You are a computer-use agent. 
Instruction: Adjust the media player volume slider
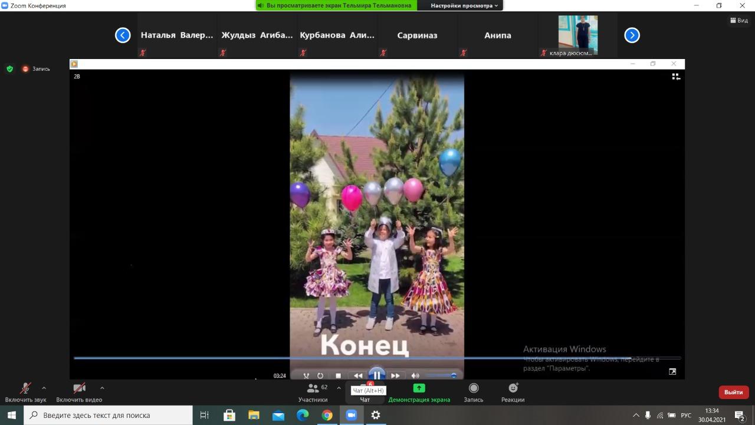[440, 375]
